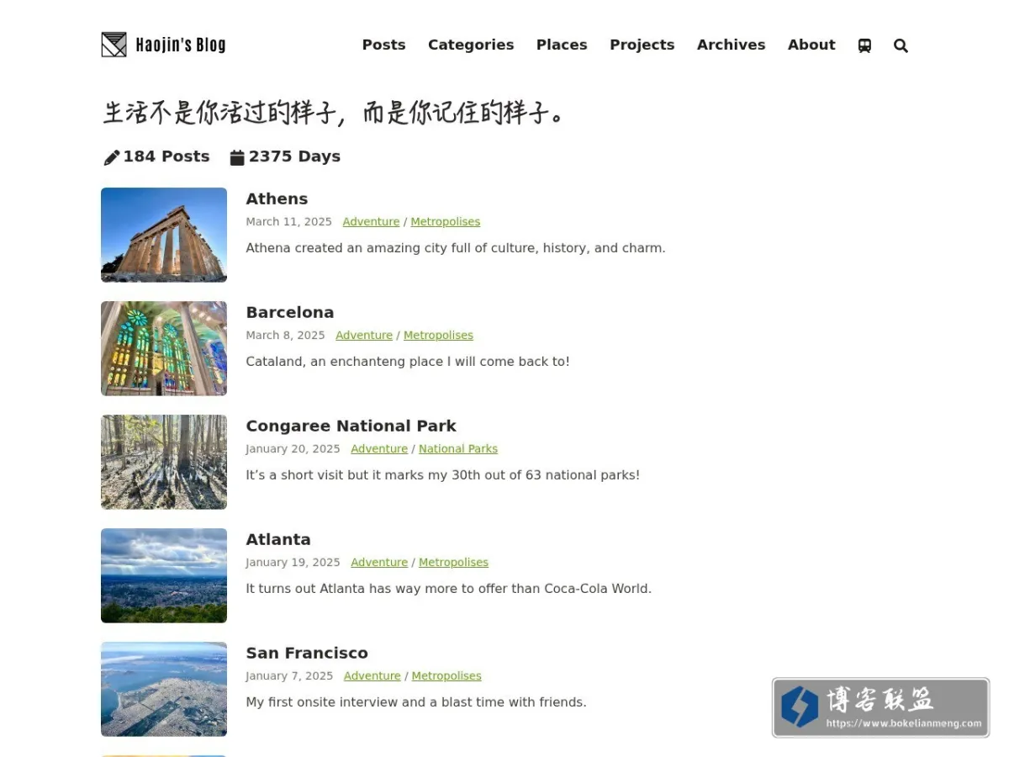This screenshot has width=1009, height=757.
Task: Click the date "March 11, 2025"
Action: pos(289,222)
